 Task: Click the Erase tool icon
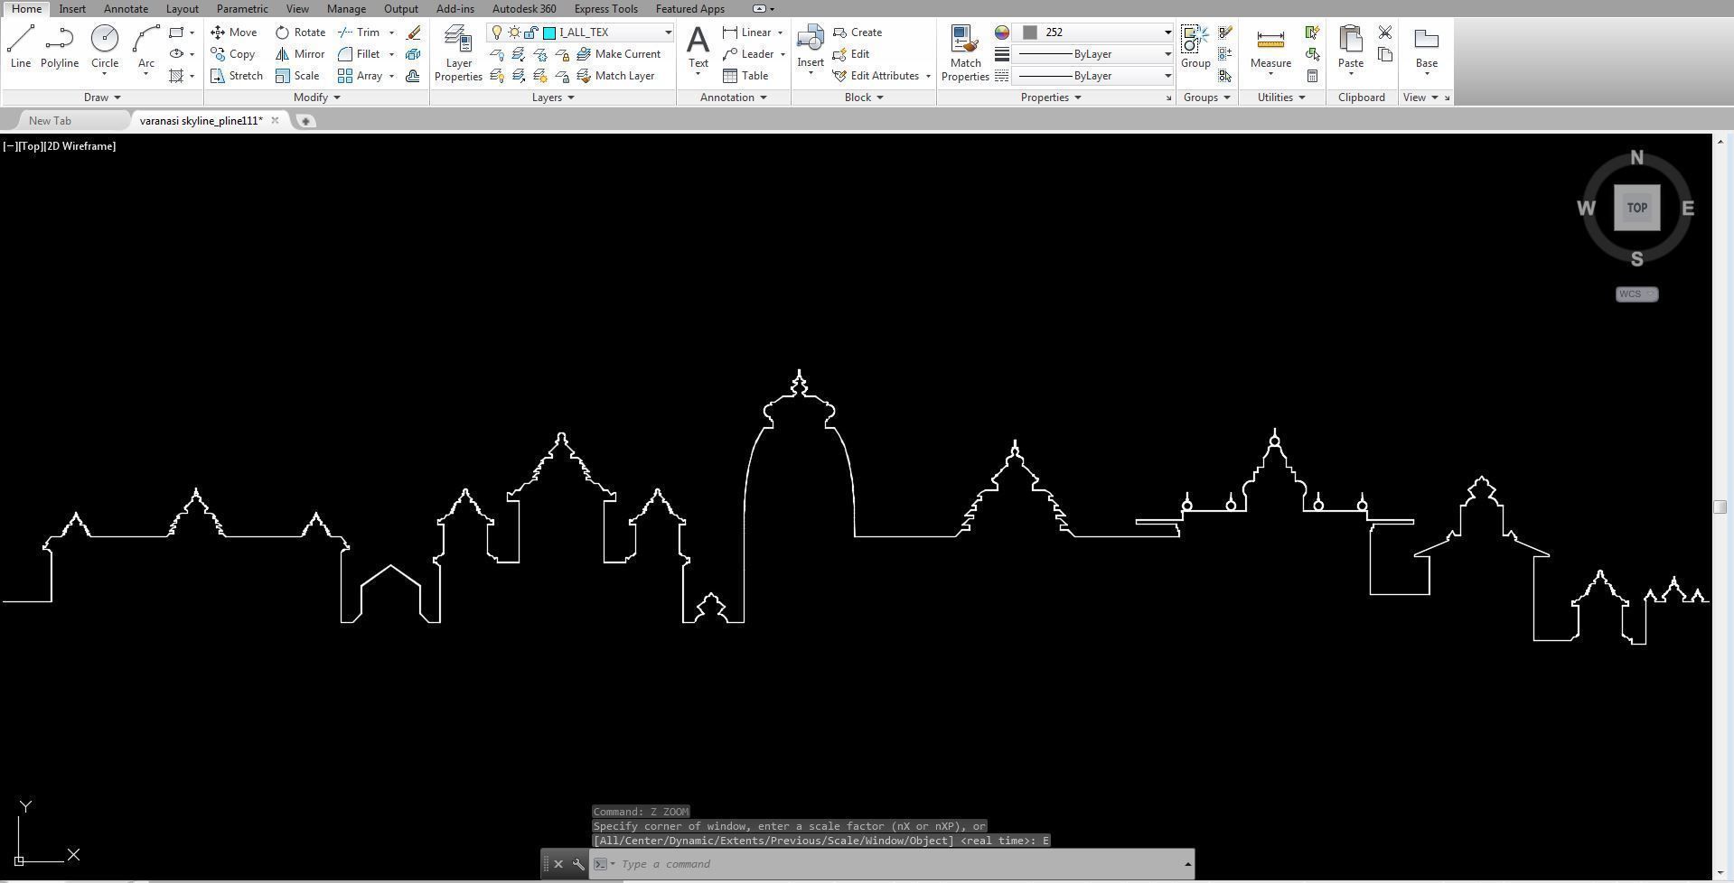[414, 33]
